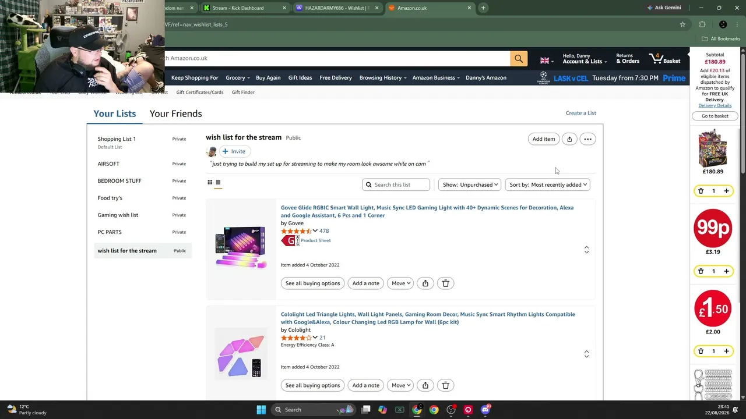This screenshot has width=746, height=419.
Task: Share the wish list for the stream
Action: (569, 139)
